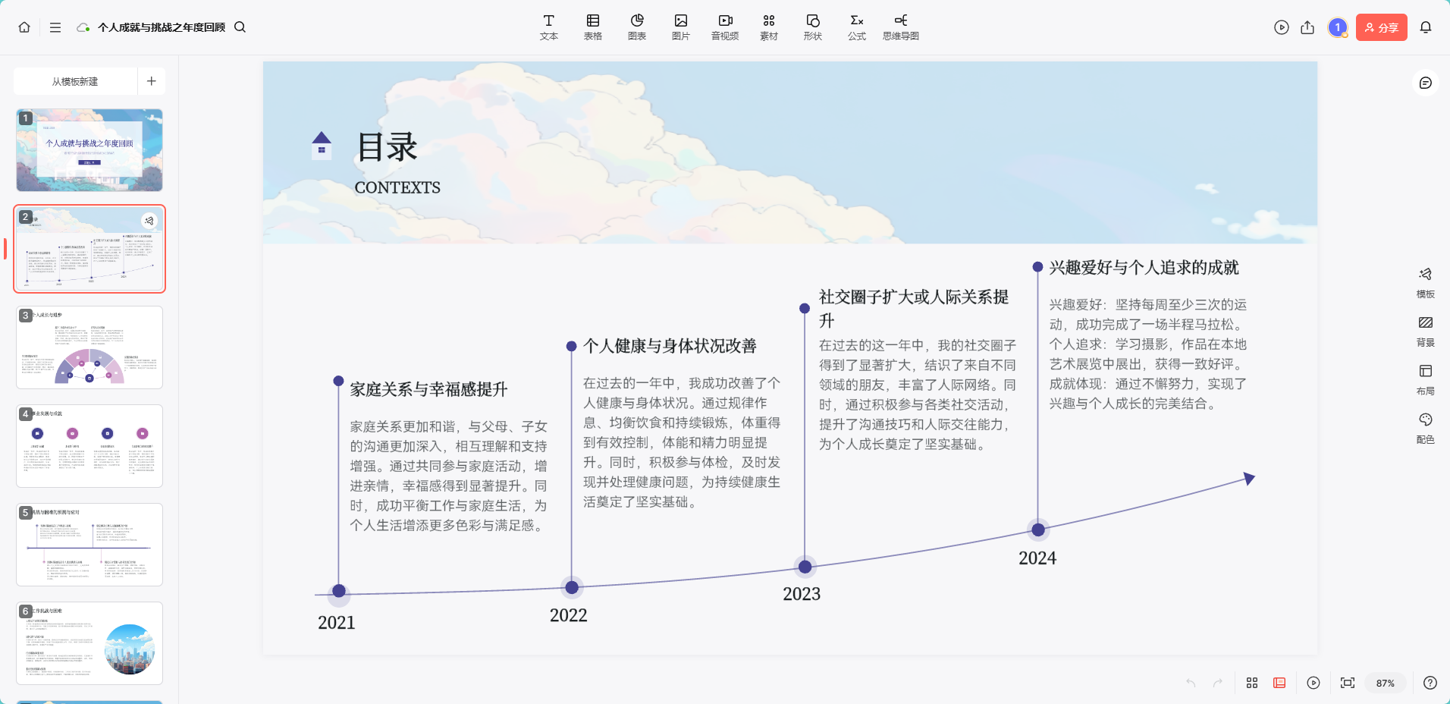Insert a shape (形状)
The height and width of the screenshot is (704, 1450).
[813, 27]
